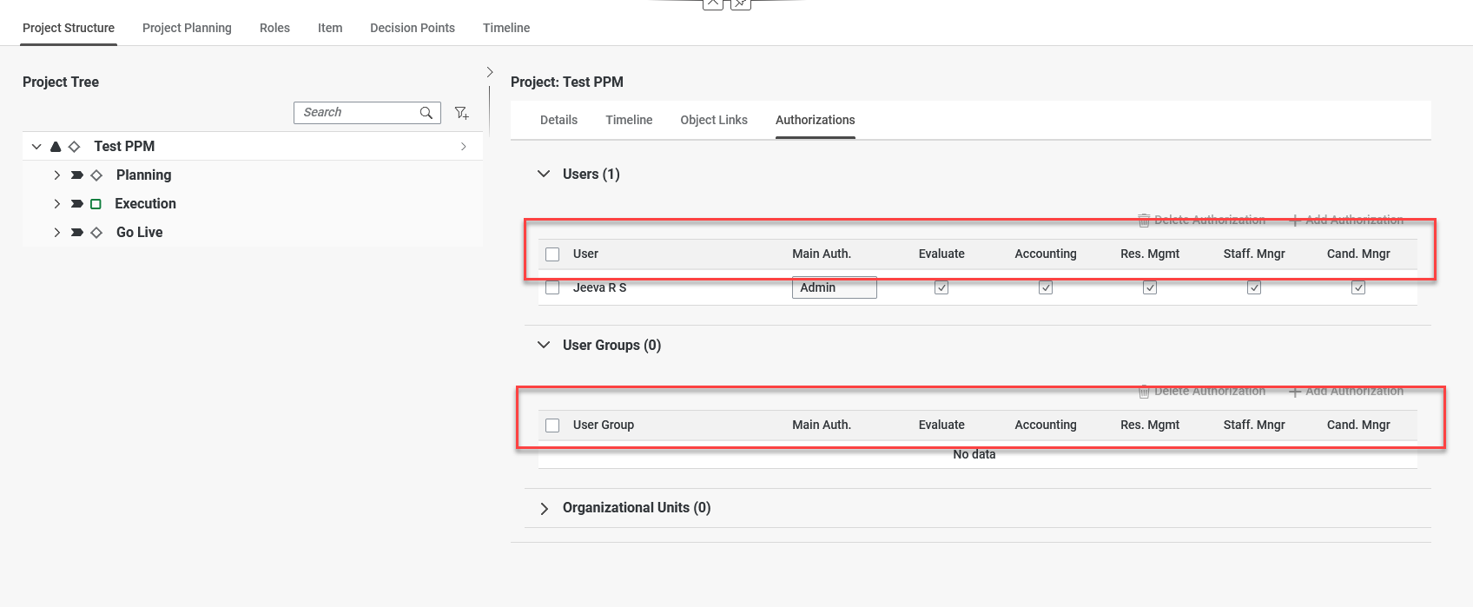
Task: Open the Admin main authorization field
Action: click(834, 287)
